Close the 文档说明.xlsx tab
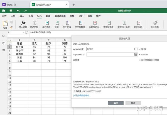167x115 pixels. (66, 4)
